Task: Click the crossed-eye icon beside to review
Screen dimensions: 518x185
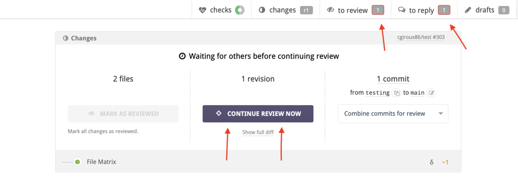Action: (331, 10)
